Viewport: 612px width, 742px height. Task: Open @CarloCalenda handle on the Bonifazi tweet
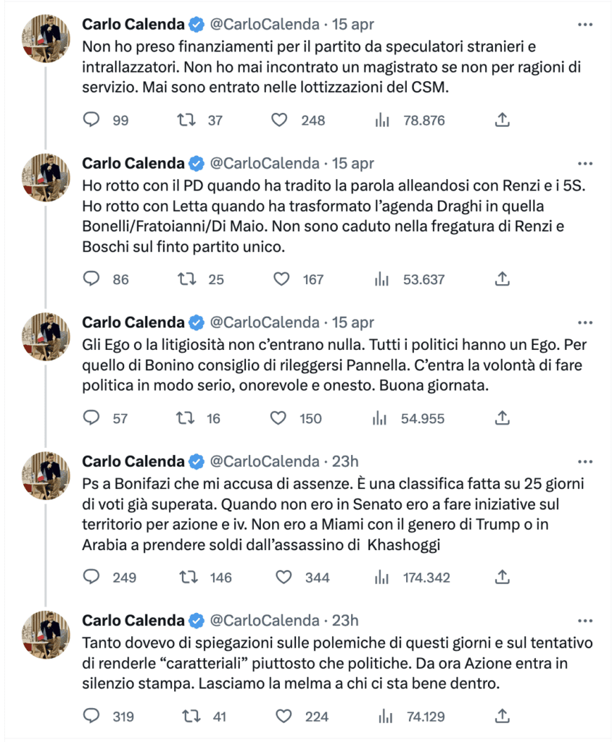265,462
